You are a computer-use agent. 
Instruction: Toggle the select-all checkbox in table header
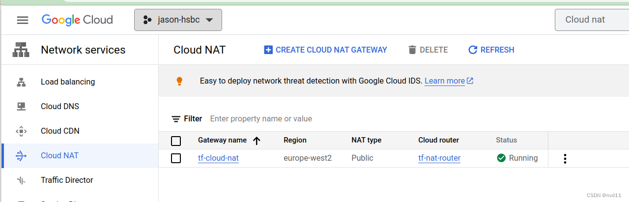click(x=176, y=141)
